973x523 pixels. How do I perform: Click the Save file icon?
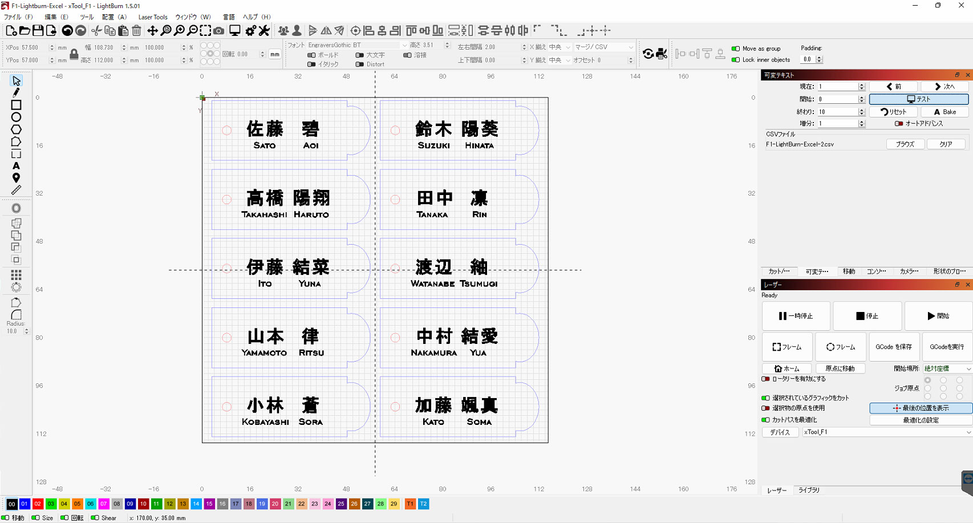(38, 30)
